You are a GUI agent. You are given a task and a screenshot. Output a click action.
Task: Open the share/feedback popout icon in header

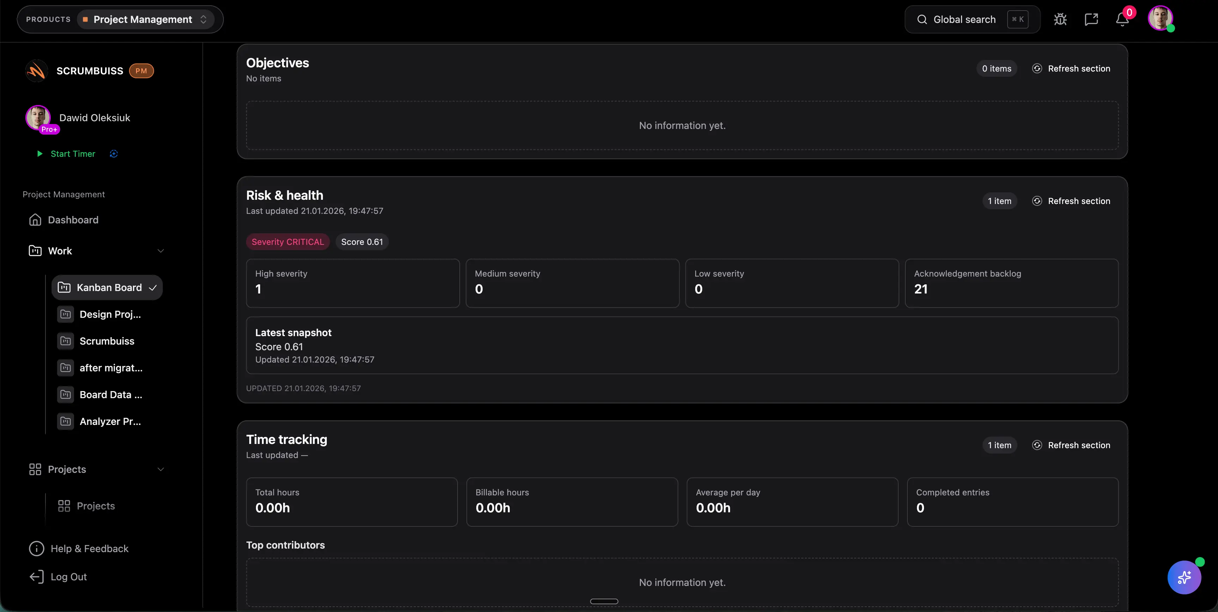1091,19
